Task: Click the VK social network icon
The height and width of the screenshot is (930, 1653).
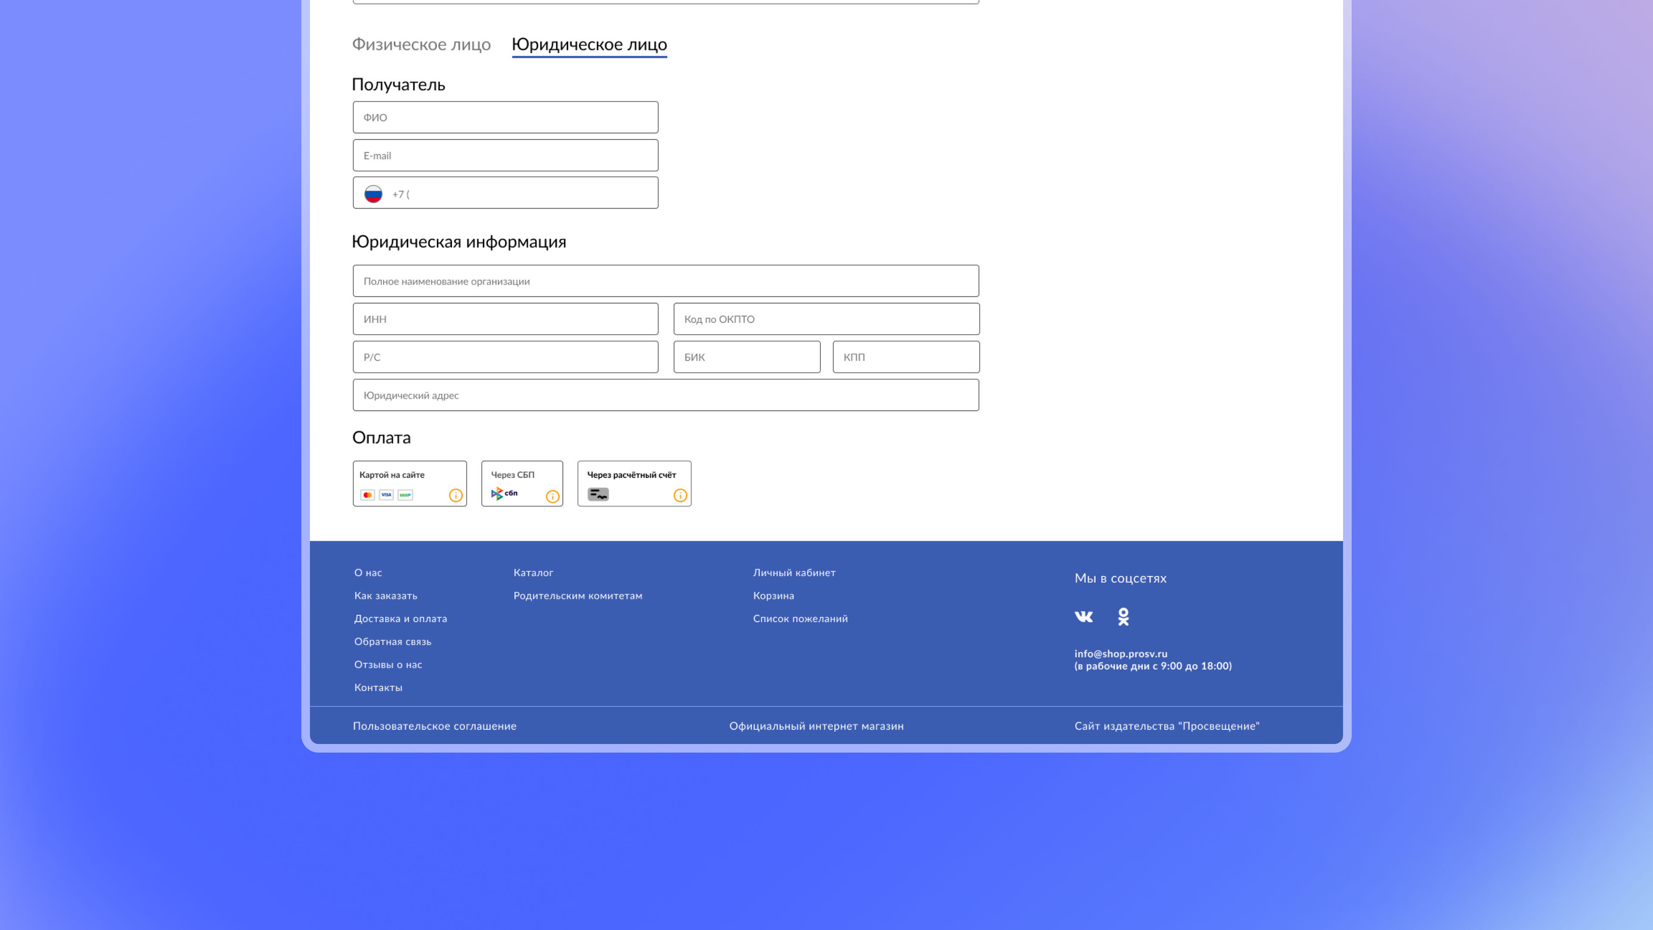Action: (1083, 617)
